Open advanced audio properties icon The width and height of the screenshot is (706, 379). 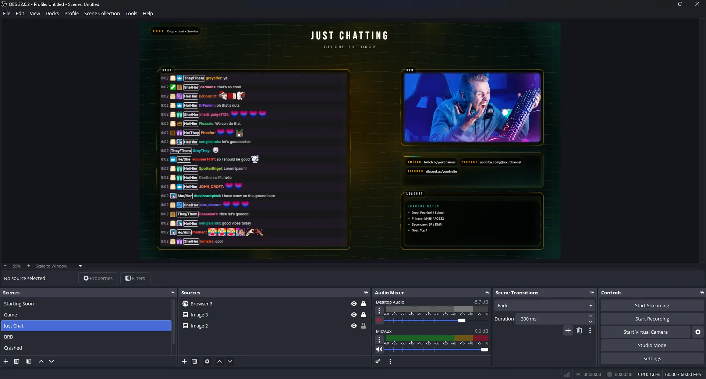click(378, 361)
